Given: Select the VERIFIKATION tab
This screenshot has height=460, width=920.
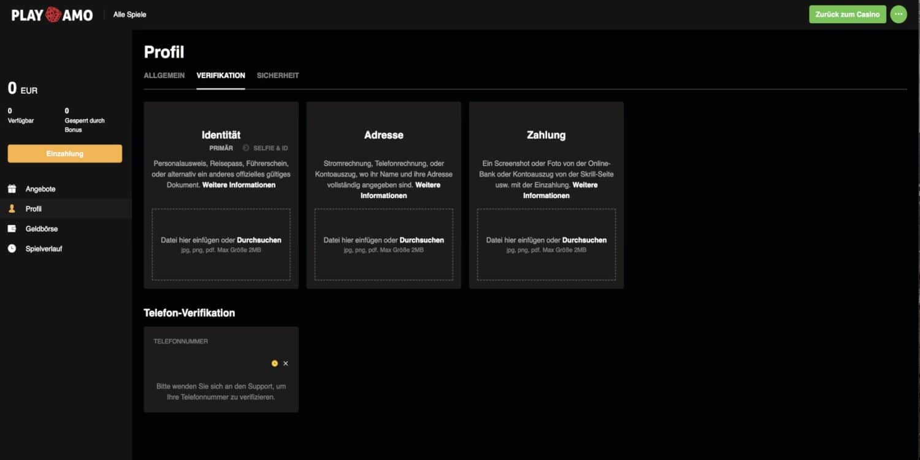Looking at the screenshot, I should pos(221,75).
